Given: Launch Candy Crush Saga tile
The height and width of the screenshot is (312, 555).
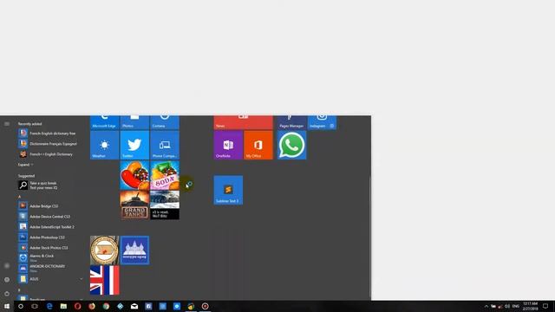Looking at the screenshot, I should (134, 175).
